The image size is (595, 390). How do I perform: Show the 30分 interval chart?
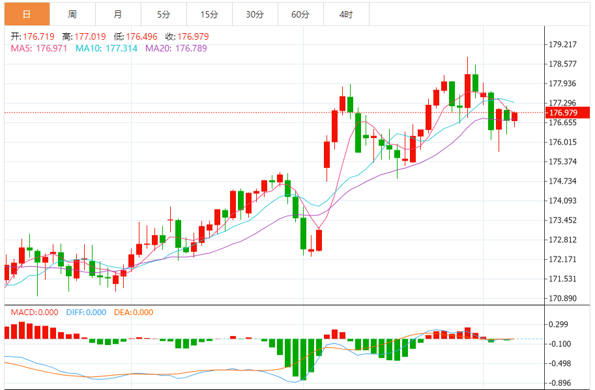[255, 14]
